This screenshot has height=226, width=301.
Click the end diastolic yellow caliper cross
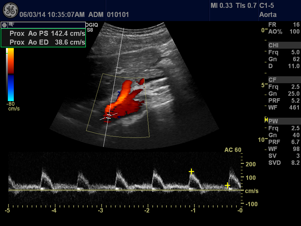click(228, 185)
